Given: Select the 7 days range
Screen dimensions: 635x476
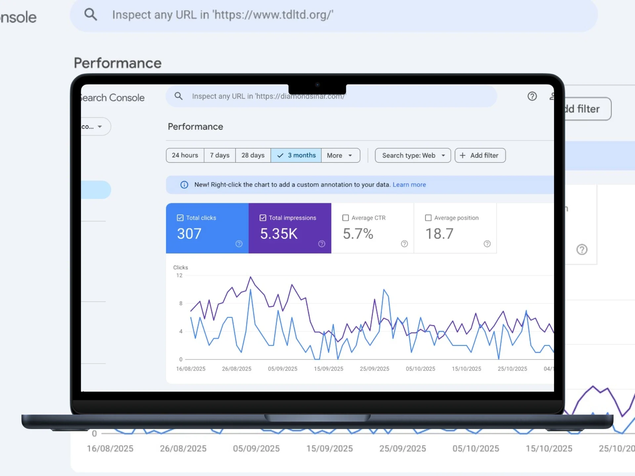Looking at the screenshot, I should 220,155.
